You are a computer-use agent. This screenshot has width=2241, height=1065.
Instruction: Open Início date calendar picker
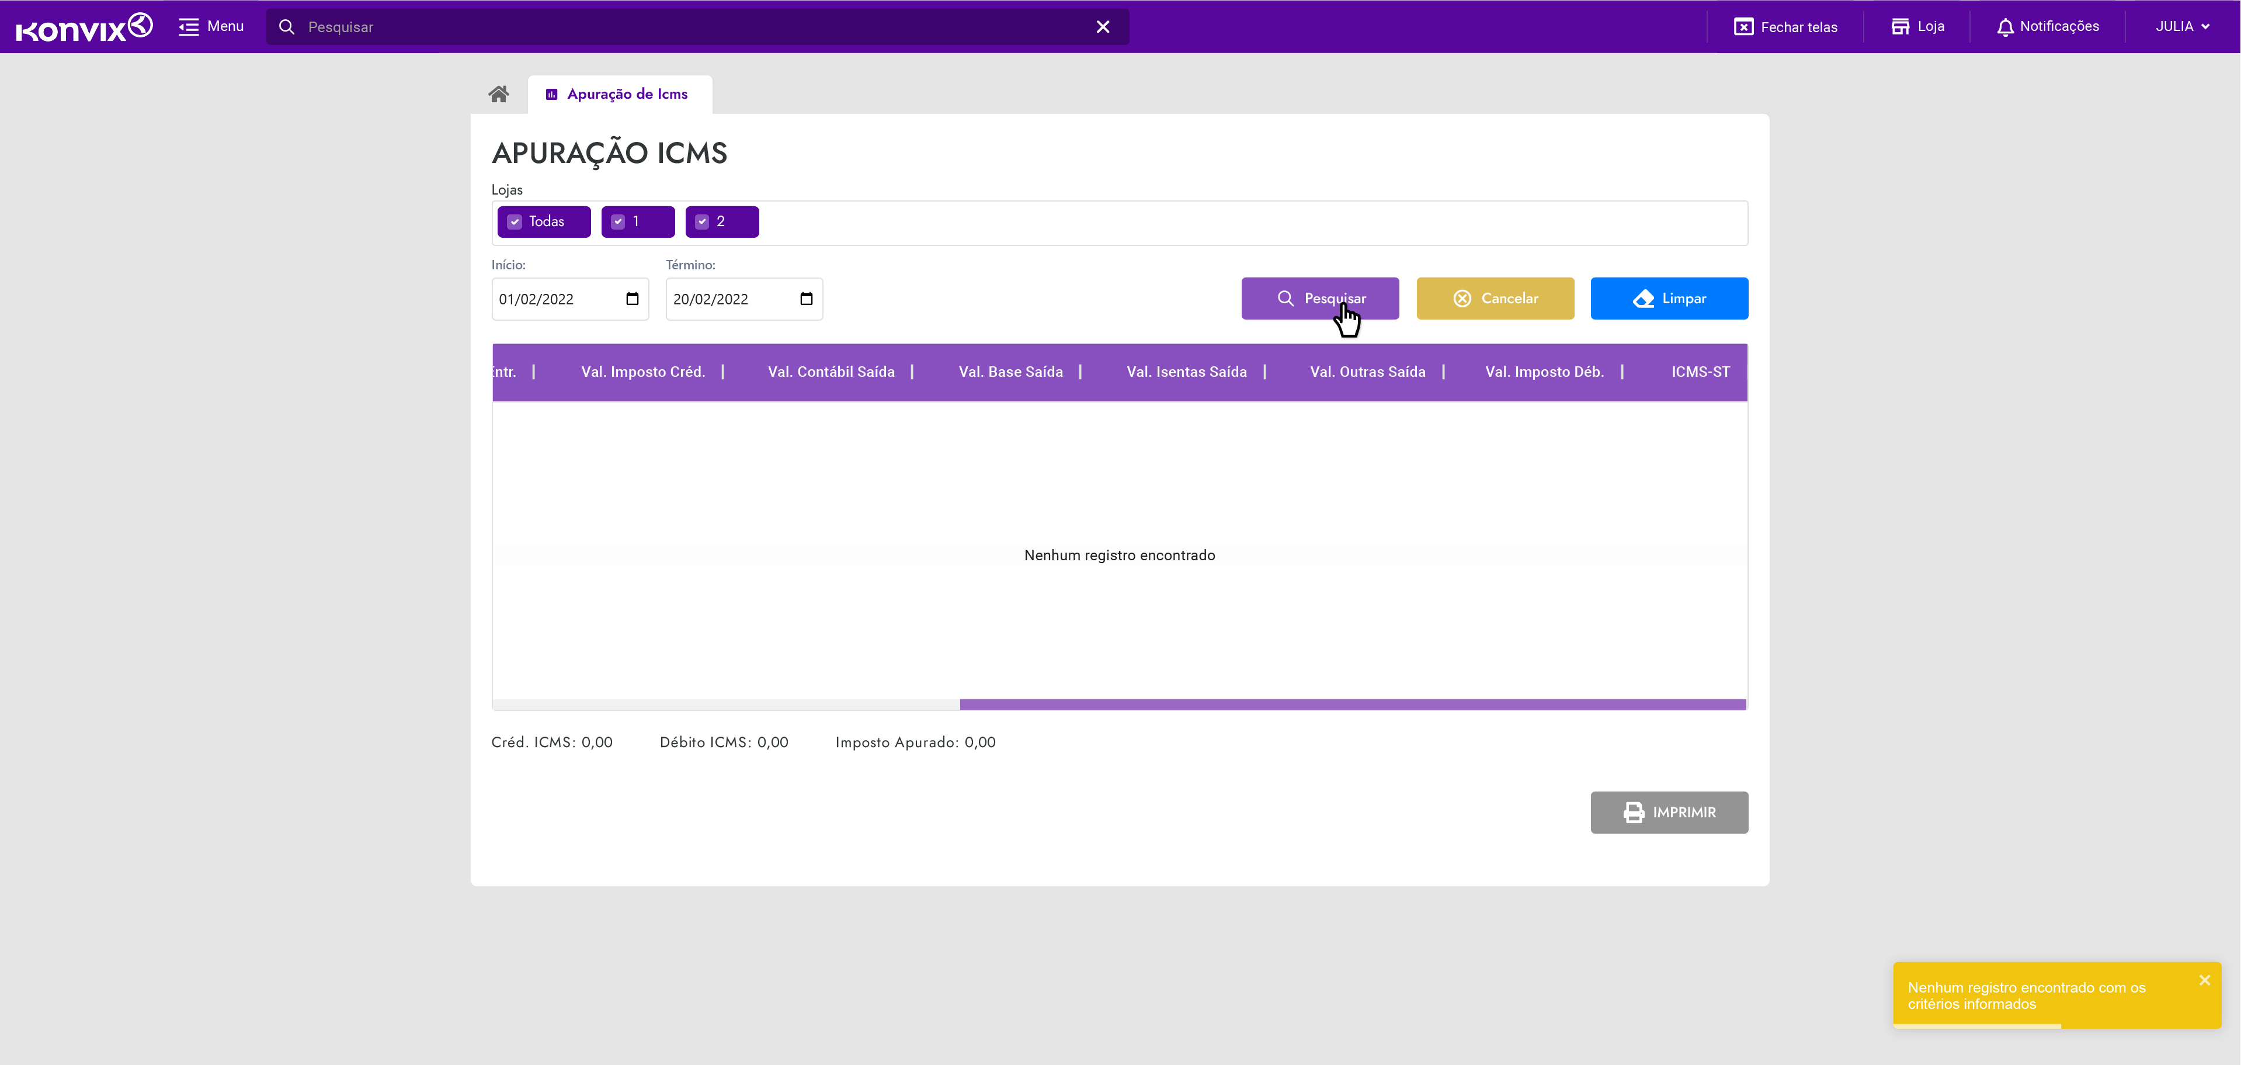pos(633,299)
